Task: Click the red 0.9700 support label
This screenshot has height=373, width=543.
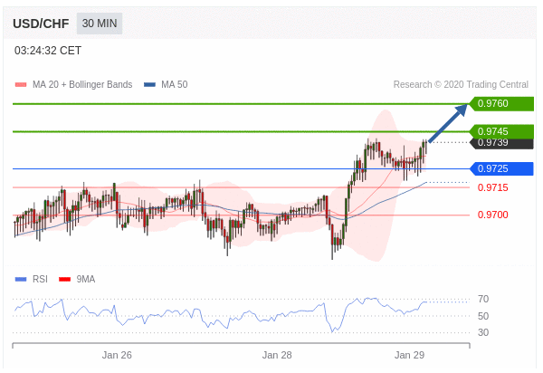Action: (493, 215)
